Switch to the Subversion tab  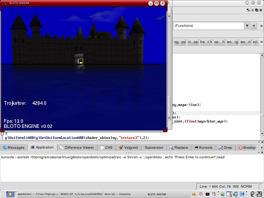click(154, 148)
